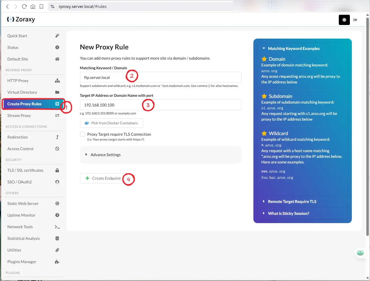Reload the page with browser refresh icon
Viewport: 370px width, 281px height.
tap(24, 7)
